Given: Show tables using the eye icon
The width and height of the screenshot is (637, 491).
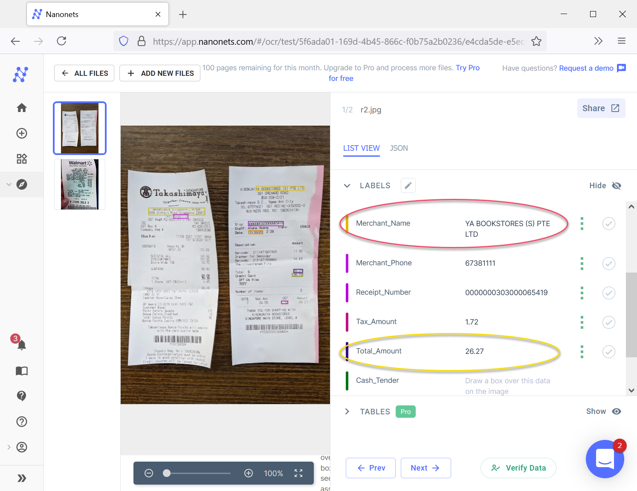Looking at the screenshot, I should 617,411.
